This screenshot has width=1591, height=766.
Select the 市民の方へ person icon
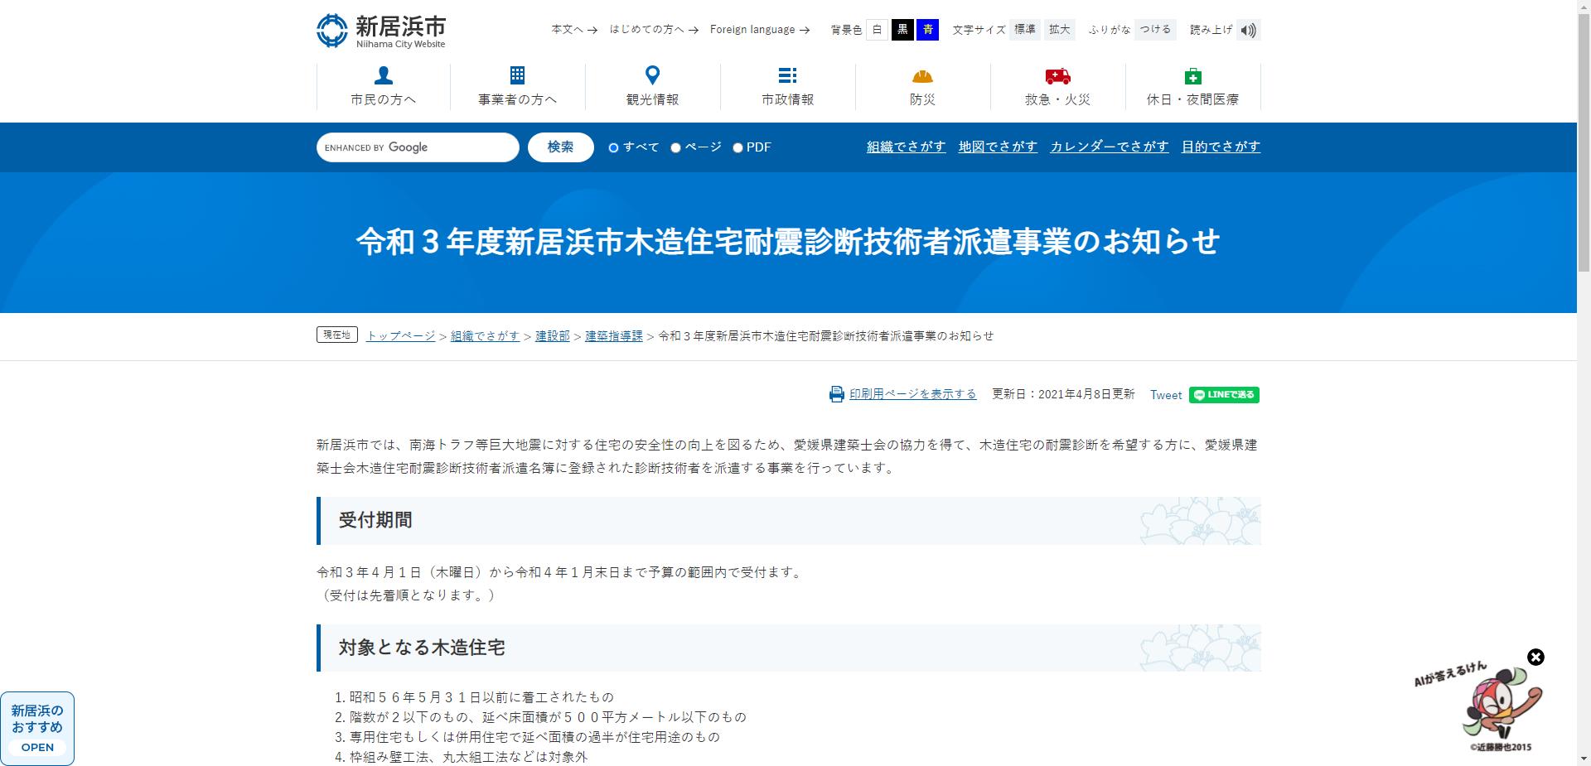point(383,76)
